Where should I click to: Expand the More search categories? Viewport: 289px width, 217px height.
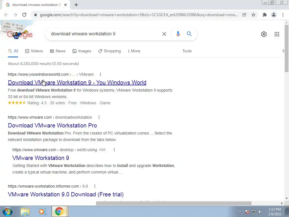134,51
